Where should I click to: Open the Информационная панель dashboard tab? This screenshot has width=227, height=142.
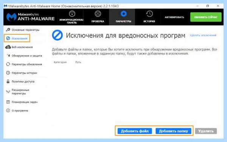click(71, 17)
